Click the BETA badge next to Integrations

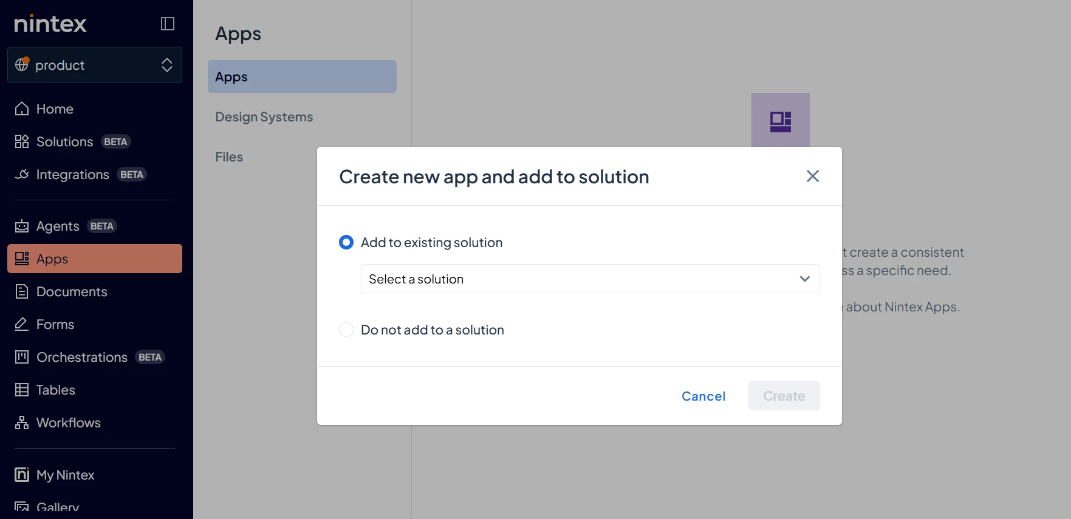(x=132, y=174)
